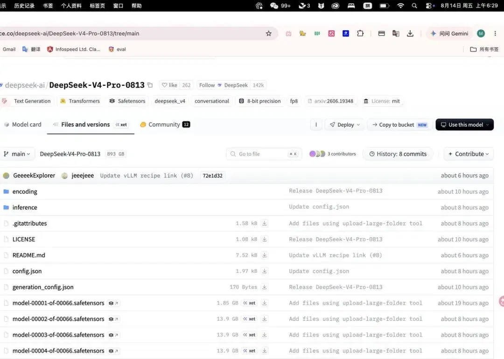Follow the DeepSeek organization

pyautogui.click(x=224, y=85)
